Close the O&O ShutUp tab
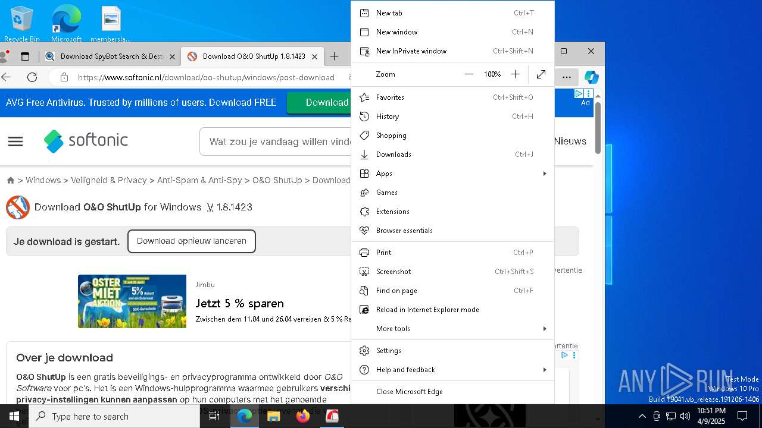This screenshot has width=762, height=428. point(314,56)
